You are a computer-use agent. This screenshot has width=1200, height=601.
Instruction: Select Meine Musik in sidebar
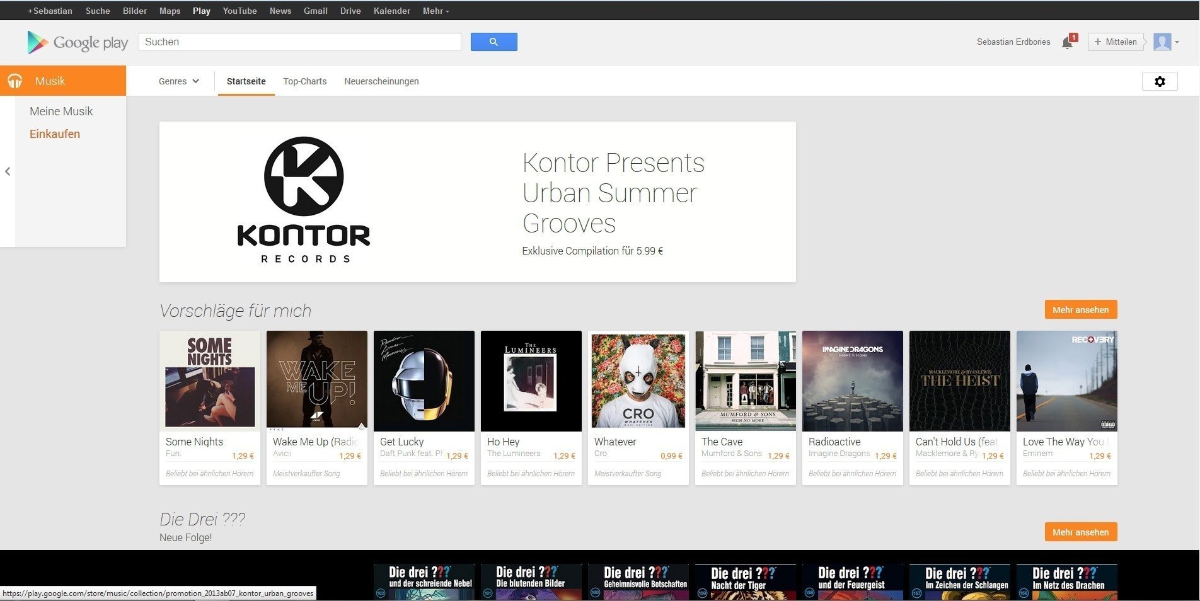point(61,111)
